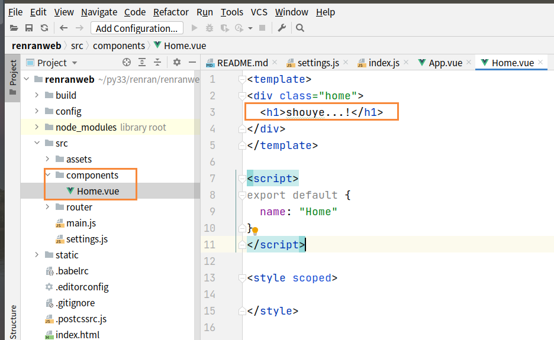Click the Save All toolbar icon
The width and height of the screenshot is (554, 340).
pyautogui.click(x=29, y=28)
